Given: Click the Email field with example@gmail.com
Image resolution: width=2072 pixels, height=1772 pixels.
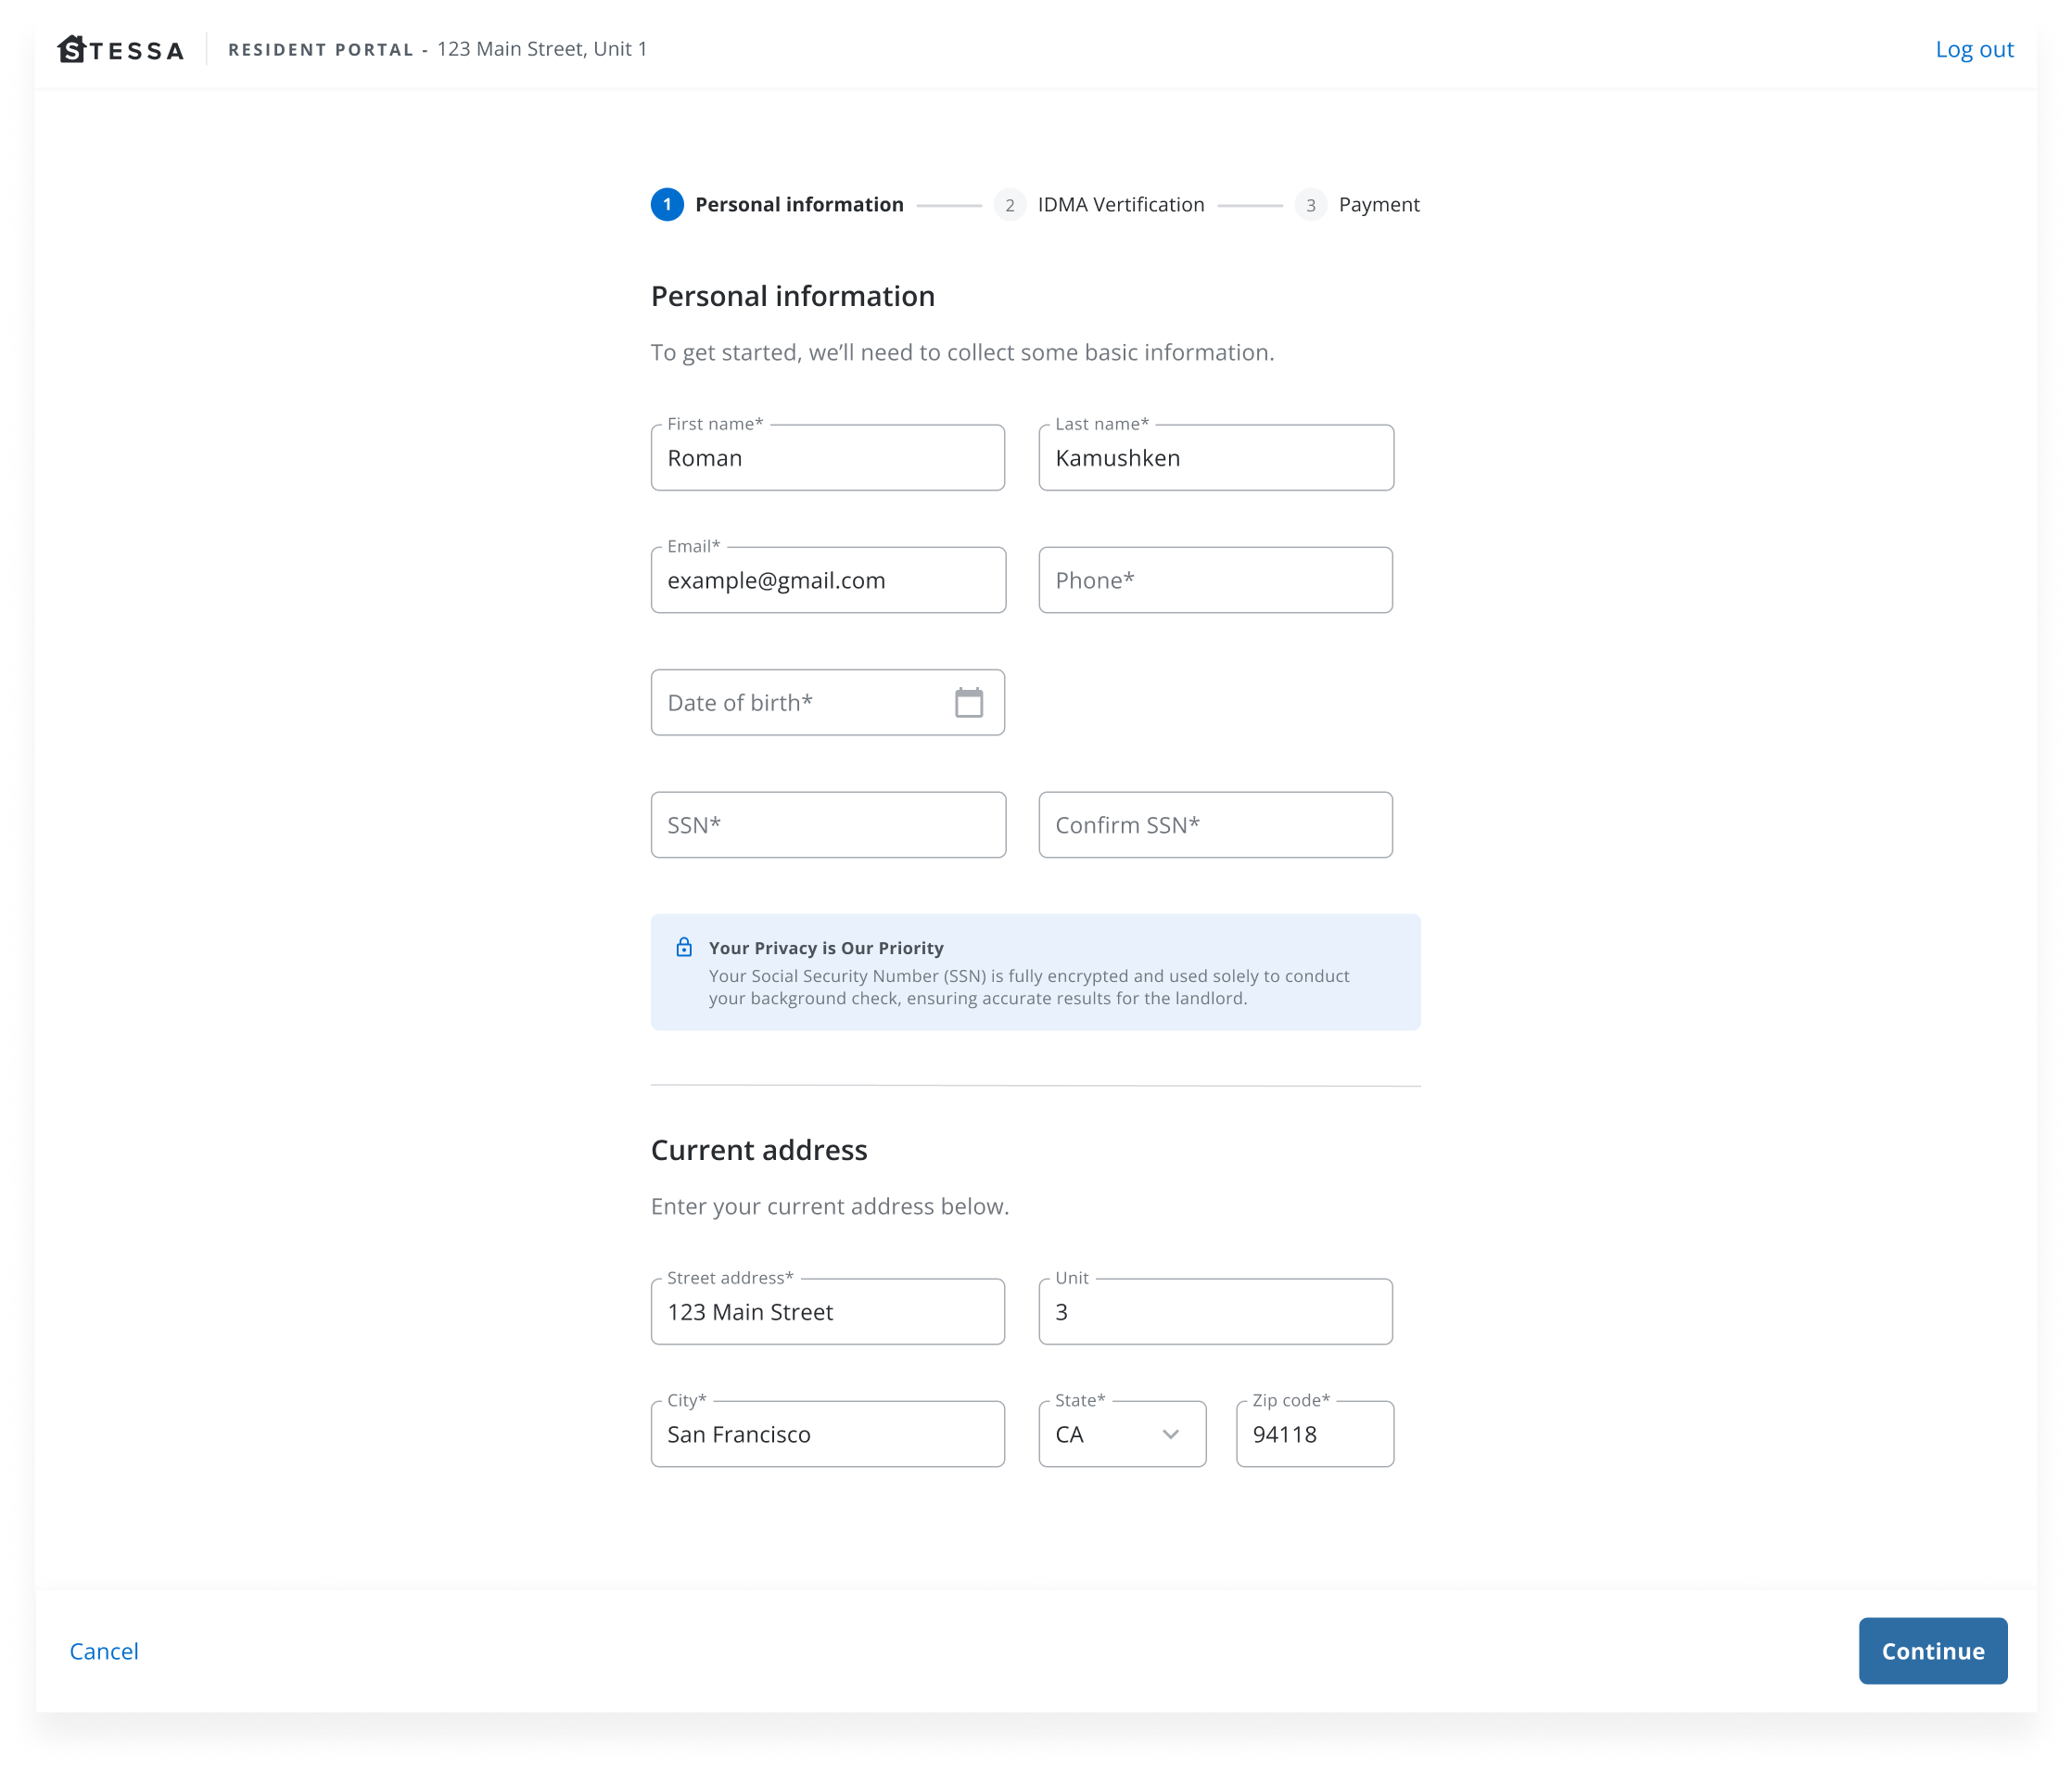Looking at the screenshot, I should (x=827, y=580).
